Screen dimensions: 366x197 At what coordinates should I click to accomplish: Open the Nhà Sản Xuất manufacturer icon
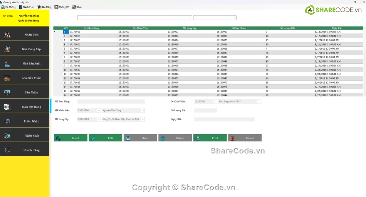[x=7, y=63]
